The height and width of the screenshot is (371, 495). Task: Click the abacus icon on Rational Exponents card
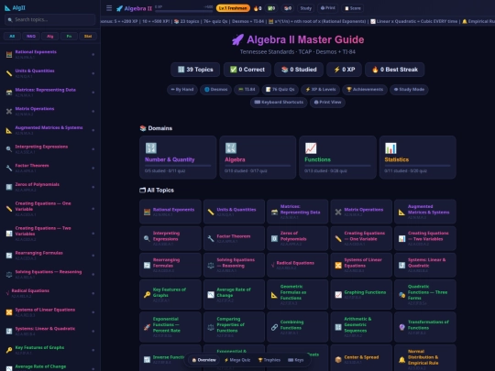[x=147, y=212]
